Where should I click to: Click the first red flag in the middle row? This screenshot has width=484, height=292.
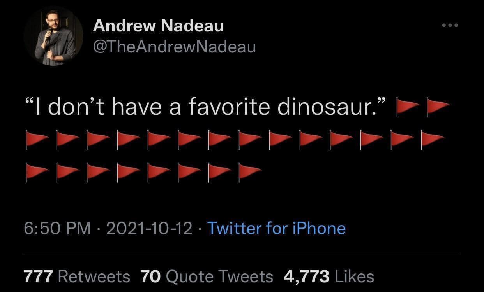tap(37, 139)
